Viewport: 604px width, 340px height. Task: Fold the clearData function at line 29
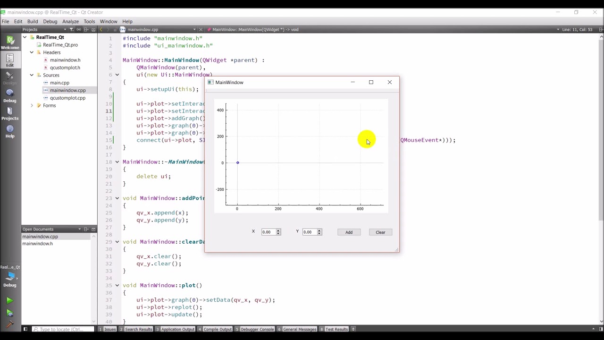tap(117, 242)
